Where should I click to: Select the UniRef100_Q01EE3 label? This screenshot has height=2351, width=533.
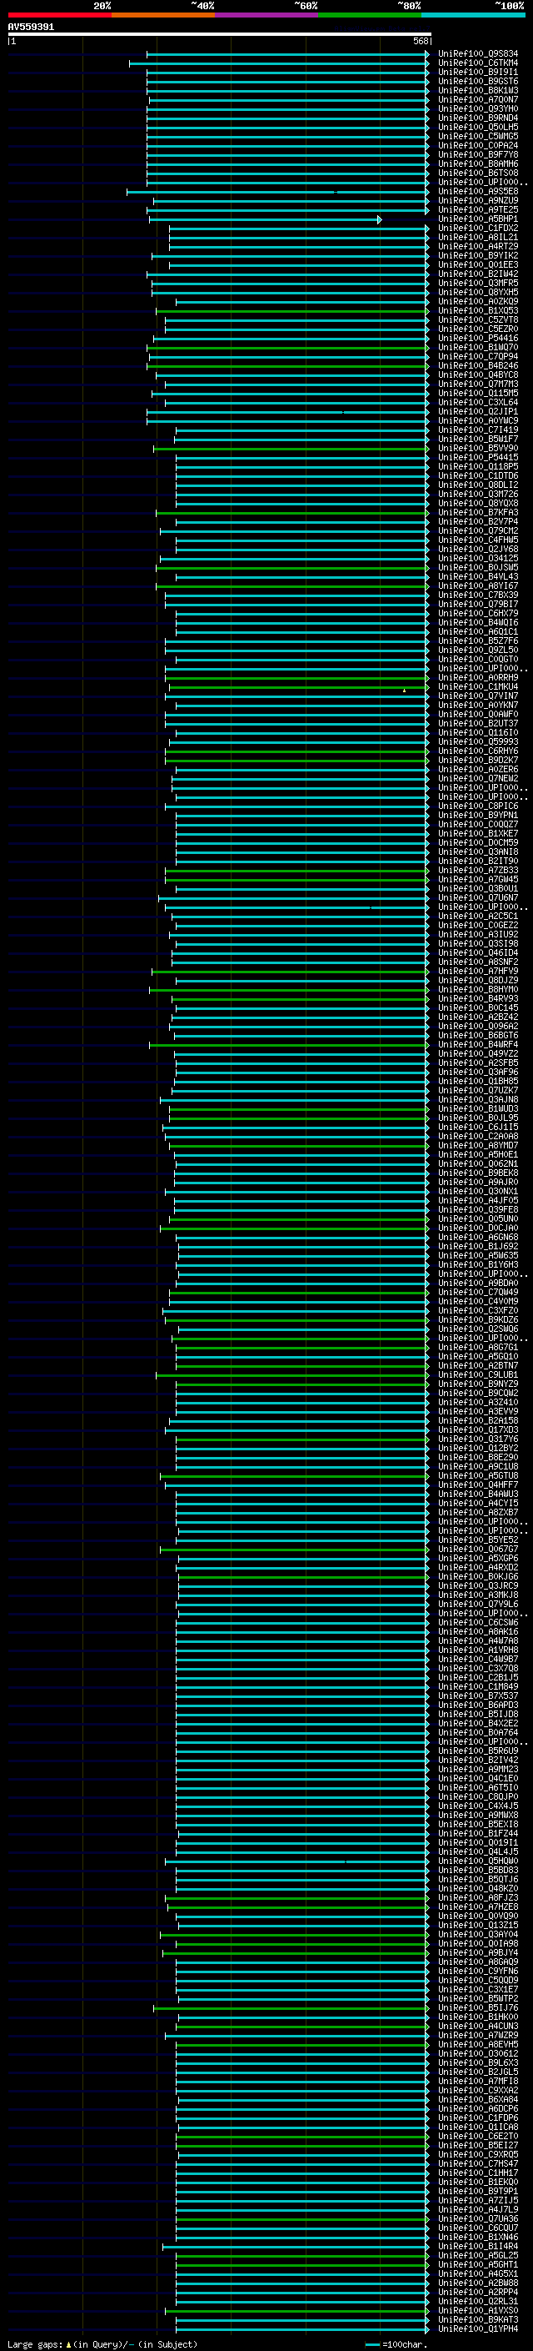pos(477,264)
